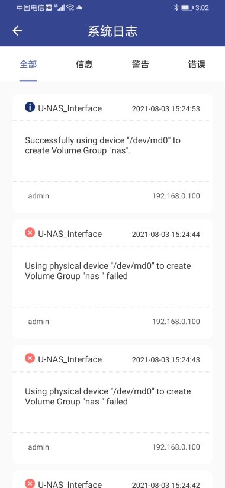
Task: Tap the back arrow in the header
Action: [x=17, y=31]
